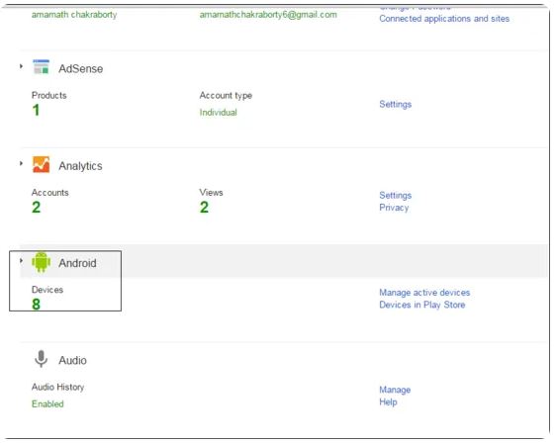Open Analytics Settings link

tap(396, 195)
